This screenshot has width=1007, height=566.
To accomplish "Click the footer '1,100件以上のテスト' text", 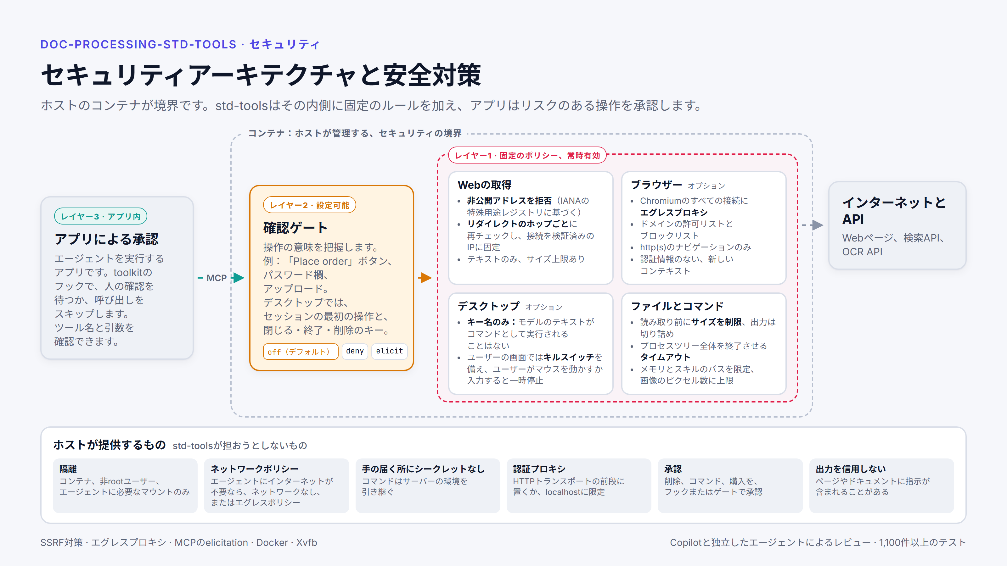I will 923,542.
